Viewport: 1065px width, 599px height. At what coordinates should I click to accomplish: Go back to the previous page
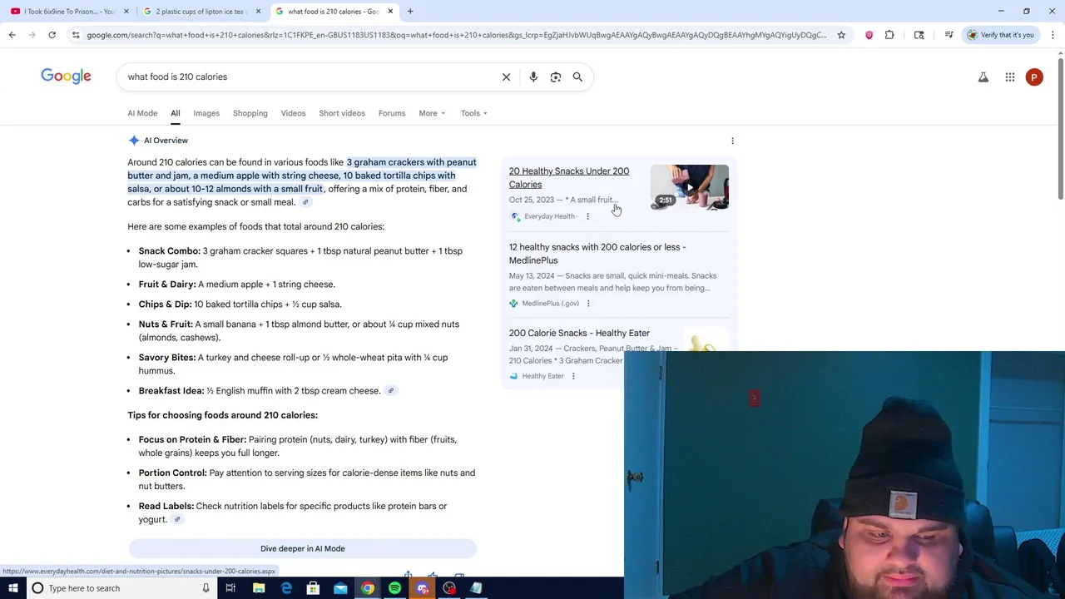[x=12, y=35]
